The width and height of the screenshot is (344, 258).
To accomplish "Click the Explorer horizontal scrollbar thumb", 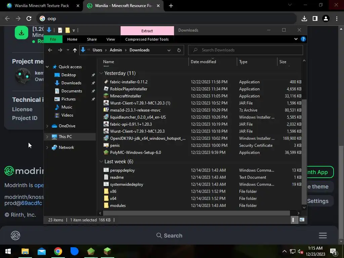I will tap(196, 213).
